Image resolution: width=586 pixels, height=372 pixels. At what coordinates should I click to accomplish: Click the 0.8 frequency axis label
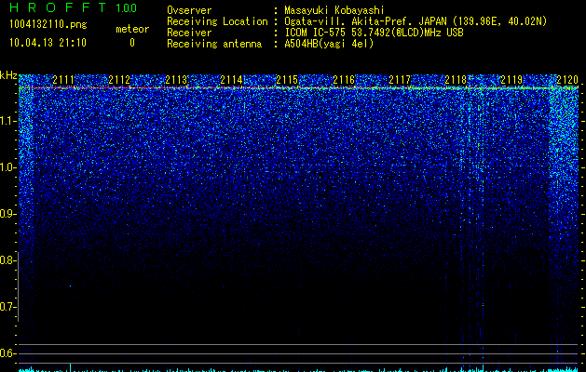(7, 260)
